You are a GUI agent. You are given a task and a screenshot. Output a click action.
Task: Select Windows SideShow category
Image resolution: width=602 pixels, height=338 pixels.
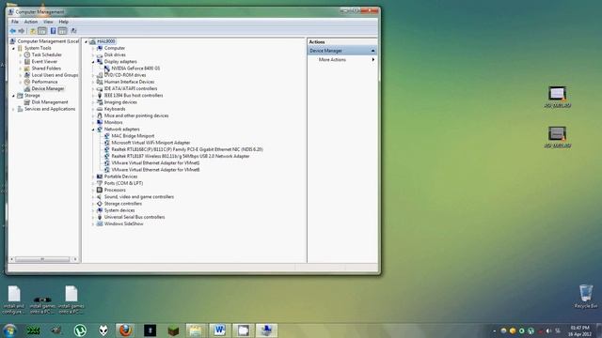pos(123,223)
